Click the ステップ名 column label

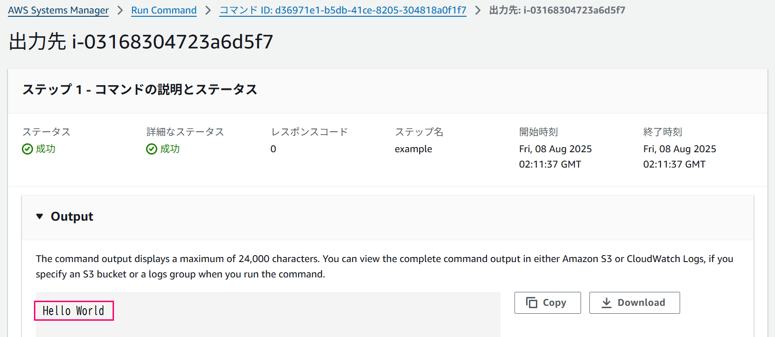(419, 132)
